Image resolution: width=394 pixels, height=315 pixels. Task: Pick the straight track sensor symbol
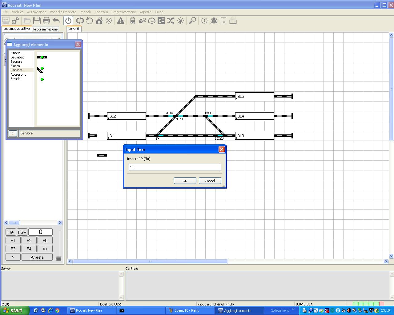[x=42, y=57]
